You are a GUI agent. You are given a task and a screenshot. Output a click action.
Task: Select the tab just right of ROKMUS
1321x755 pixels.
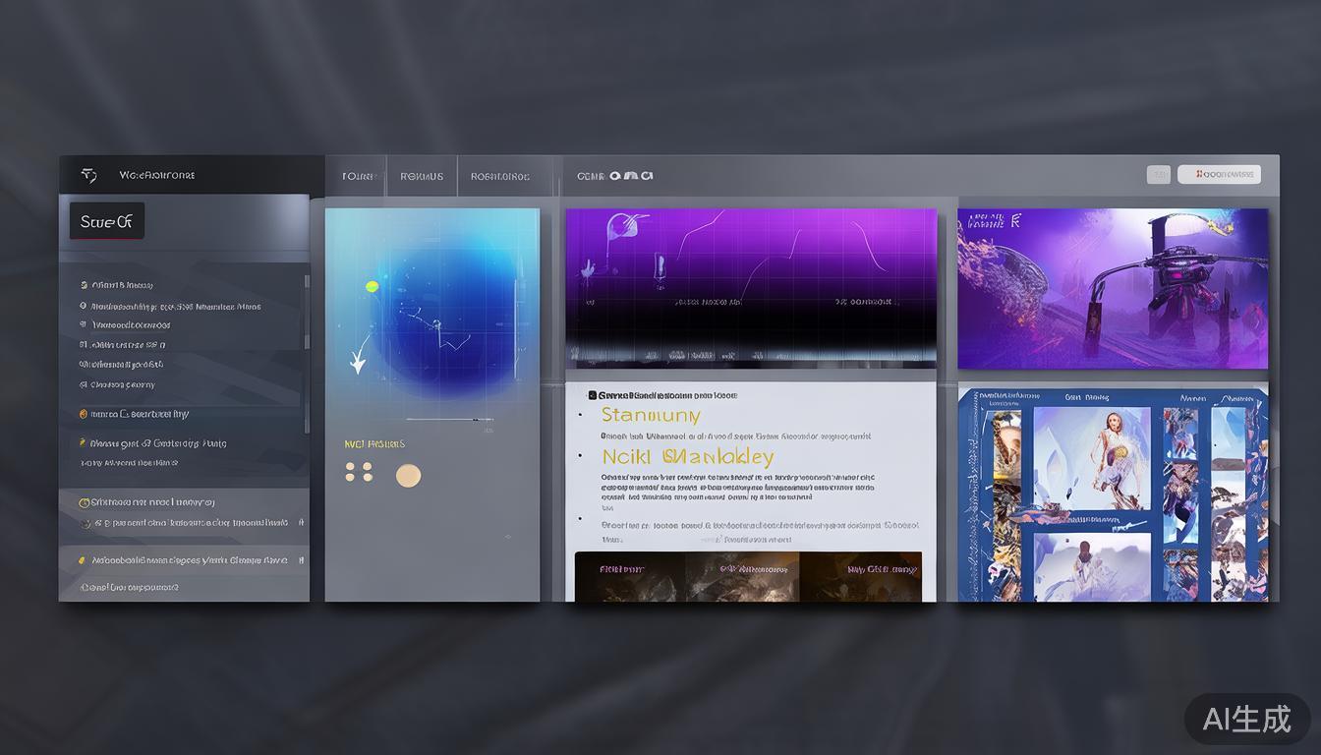click(499, 177)
